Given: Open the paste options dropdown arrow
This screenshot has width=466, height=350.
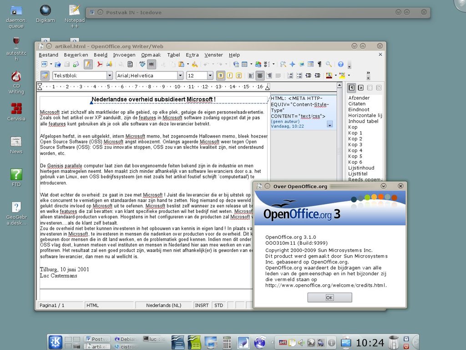Looking at the screenshot, I should (x=188, y=64).
